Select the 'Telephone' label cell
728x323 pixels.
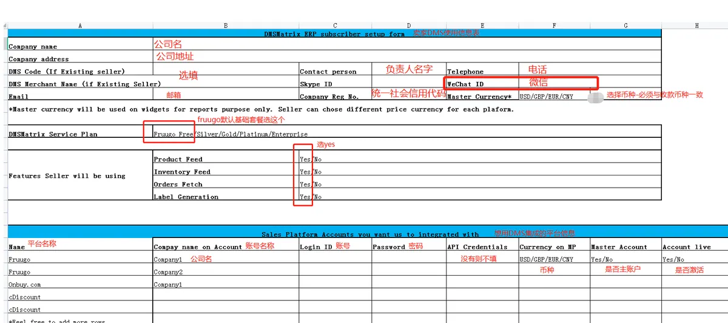click(x=482, y=69)
